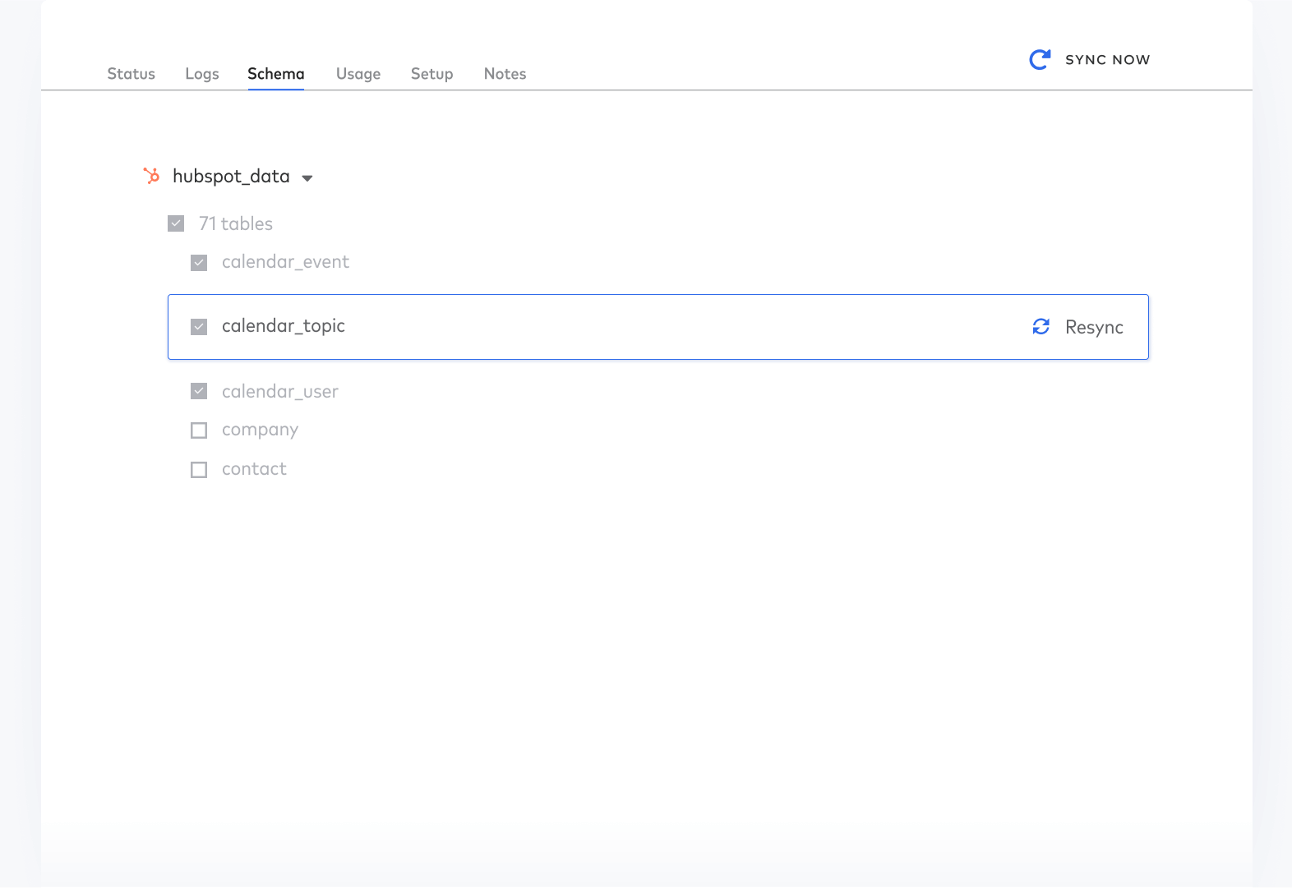Select the calendar_event table name
Viewport: 1292px width, 888px height.
285,262
